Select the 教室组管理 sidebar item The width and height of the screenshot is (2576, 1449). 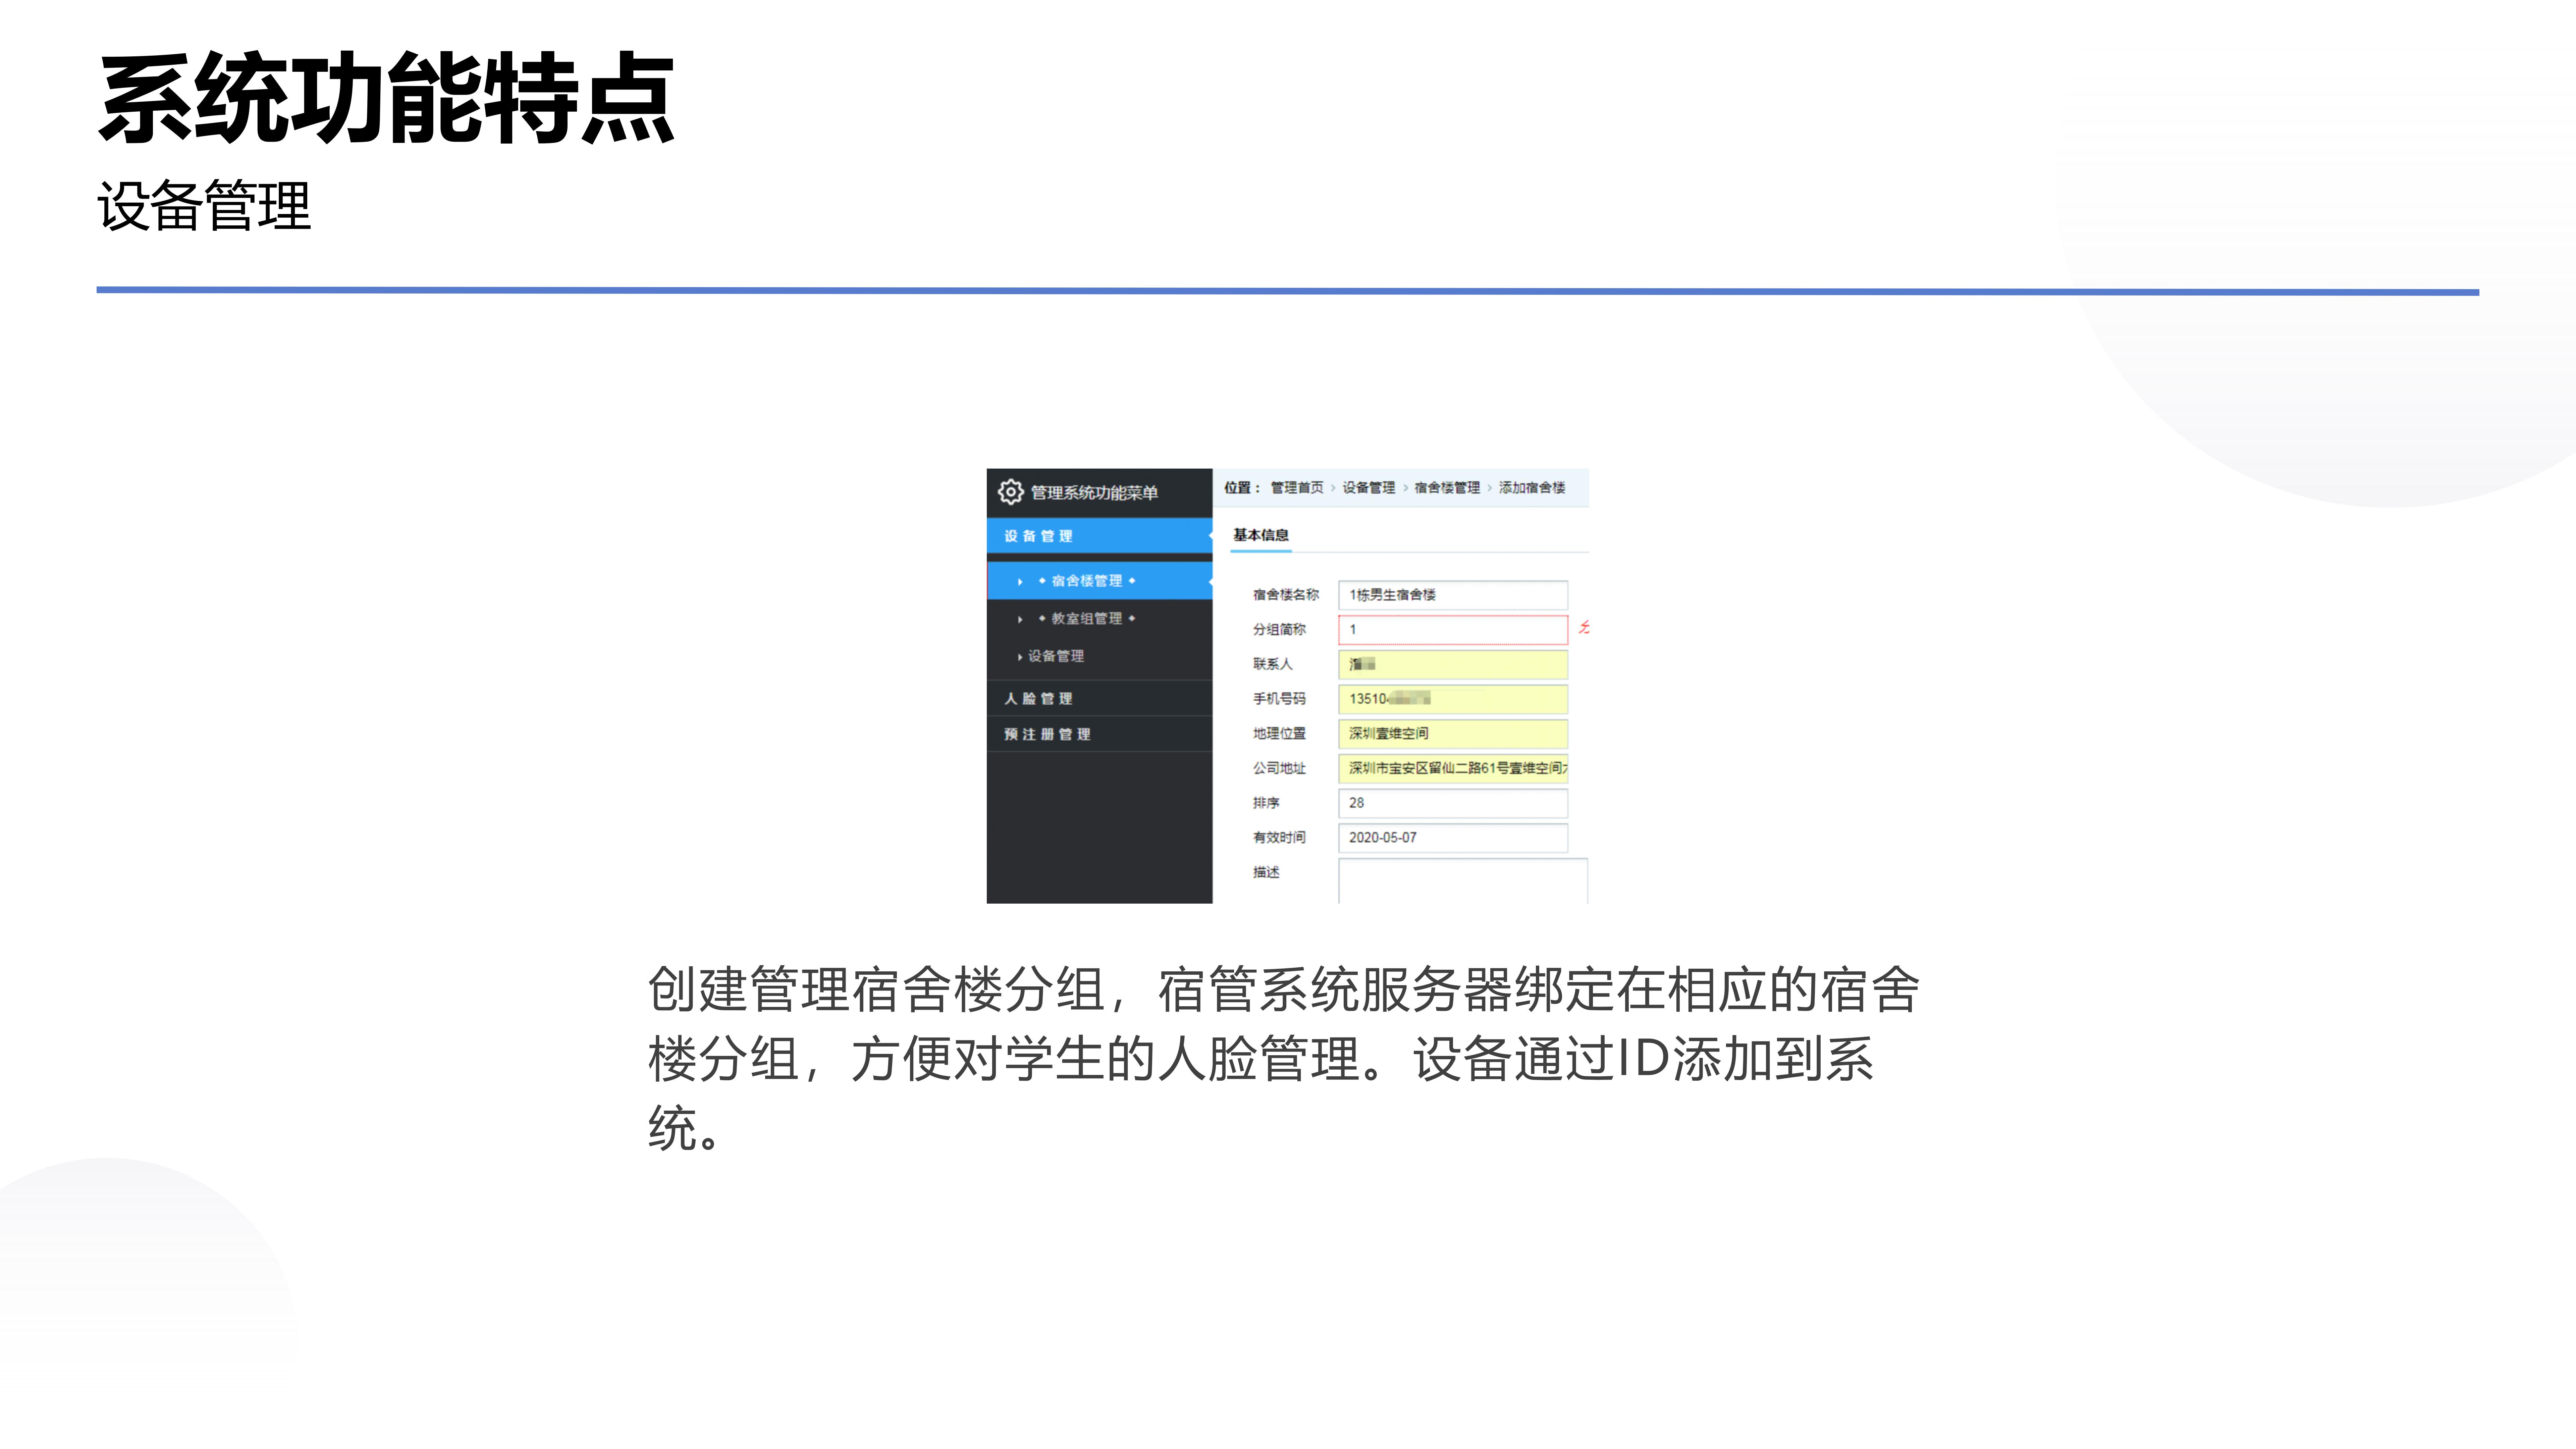[1087, 619]
